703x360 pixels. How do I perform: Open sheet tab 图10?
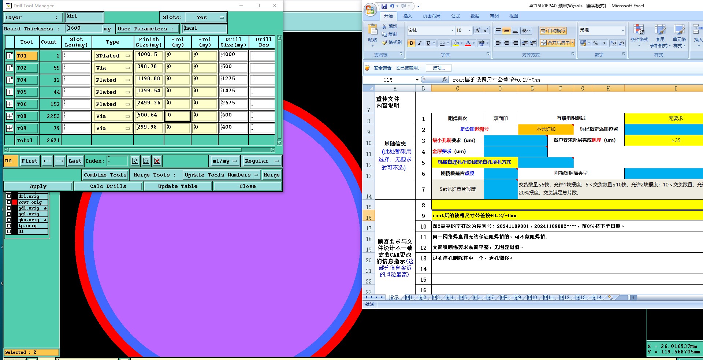tap(532, 297)
